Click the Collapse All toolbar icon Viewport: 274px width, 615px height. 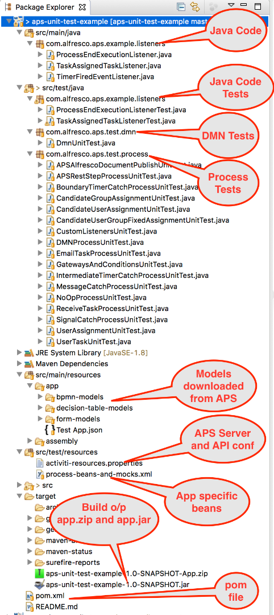coord(180,7)
